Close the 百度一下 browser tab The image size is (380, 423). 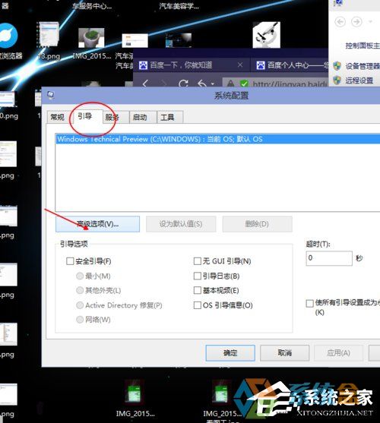(x=240, y=65)
